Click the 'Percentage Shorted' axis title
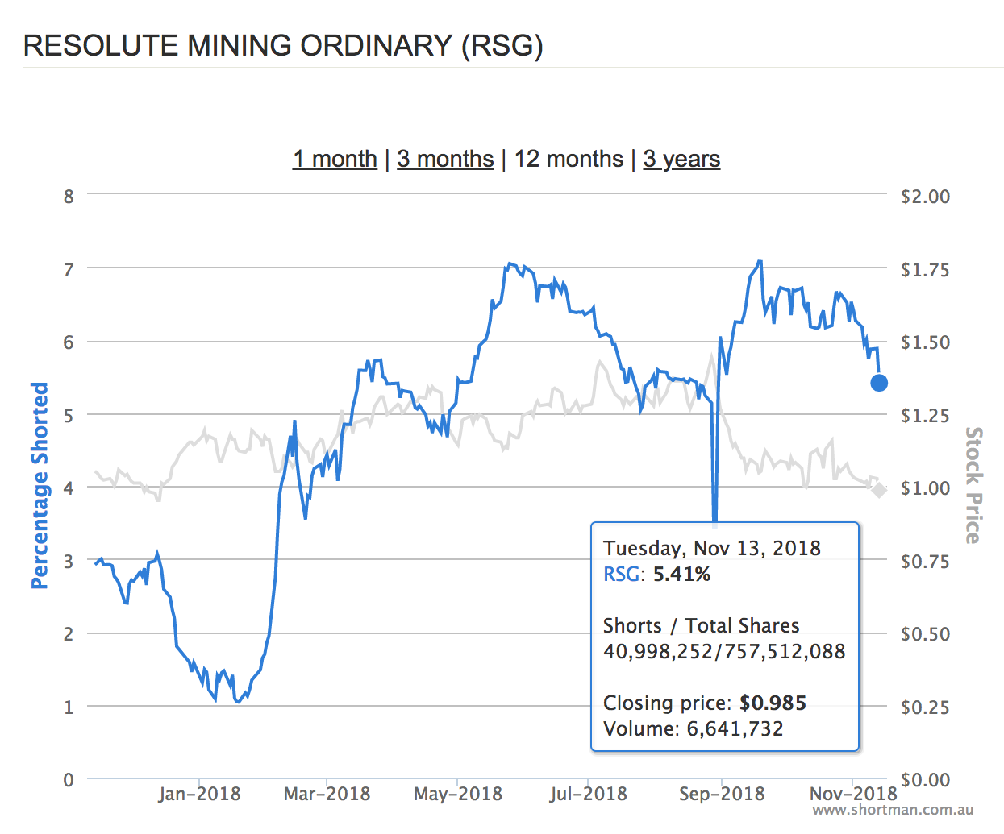Image resolution: width=1004 pixels, height=834 pixels. click(x=40, y=485)
